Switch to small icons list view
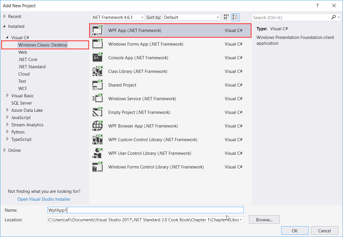343x237 pixels. point(235,17)
